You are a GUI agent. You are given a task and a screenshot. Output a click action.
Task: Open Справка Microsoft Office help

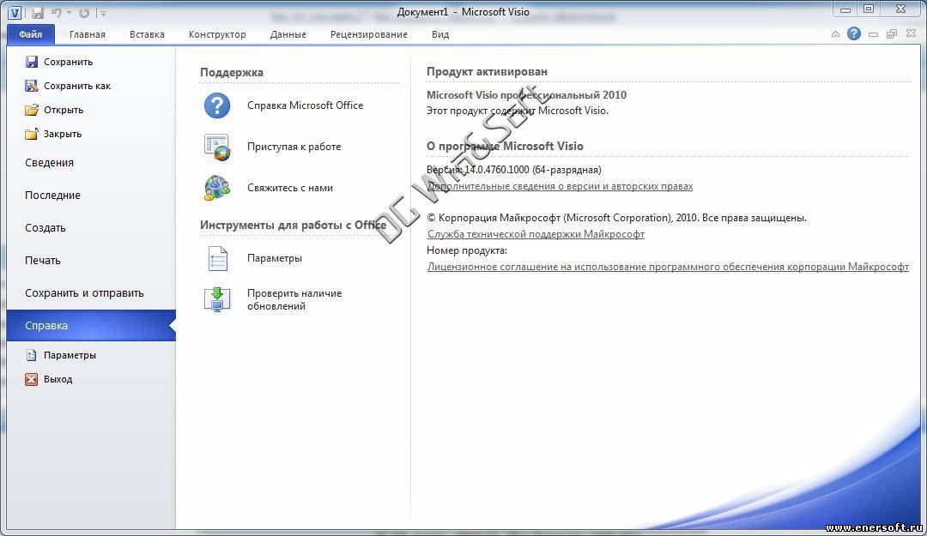305,105
